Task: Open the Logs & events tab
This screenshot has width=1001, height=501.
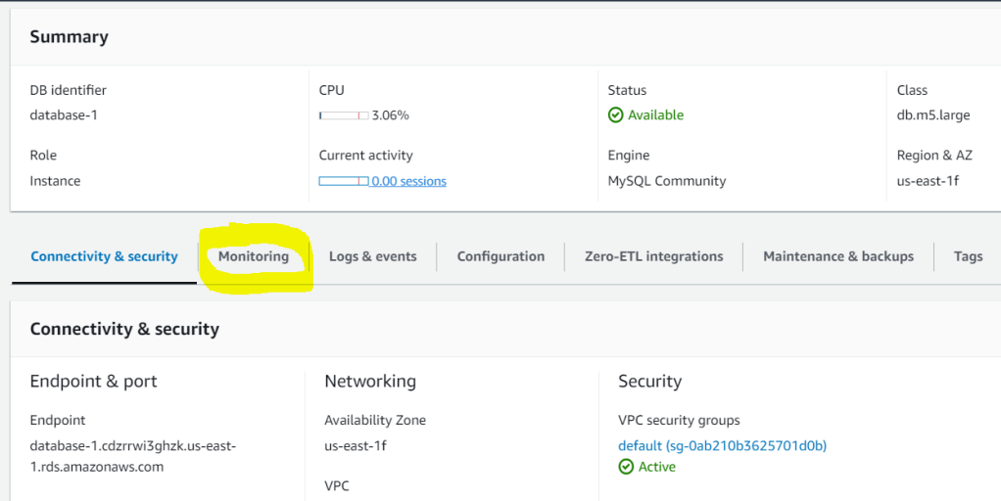Action: pos(372,256)
